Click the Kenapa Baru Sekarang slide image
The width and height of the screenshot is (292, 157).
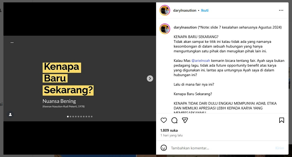pyautogui.click(x=80, y=78)
